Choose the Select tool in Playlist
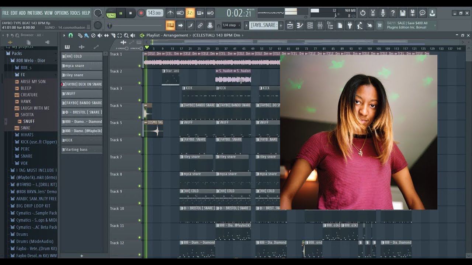The image size is (472, 265). coord(119,35)
